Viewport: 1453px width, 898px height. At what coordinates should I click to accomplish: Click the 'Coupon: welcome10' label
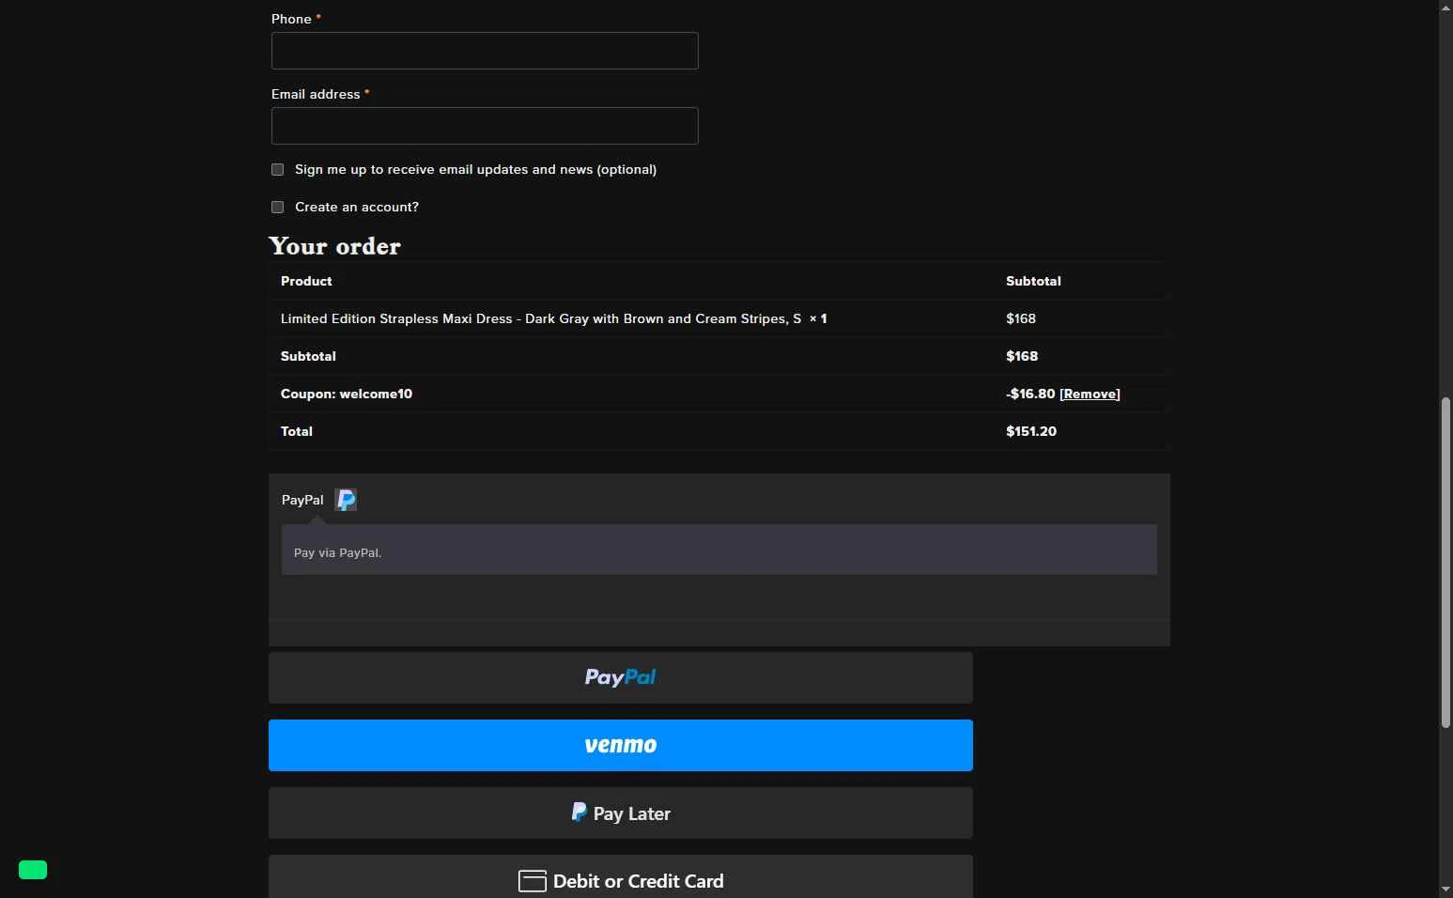[x=347, y=394]
